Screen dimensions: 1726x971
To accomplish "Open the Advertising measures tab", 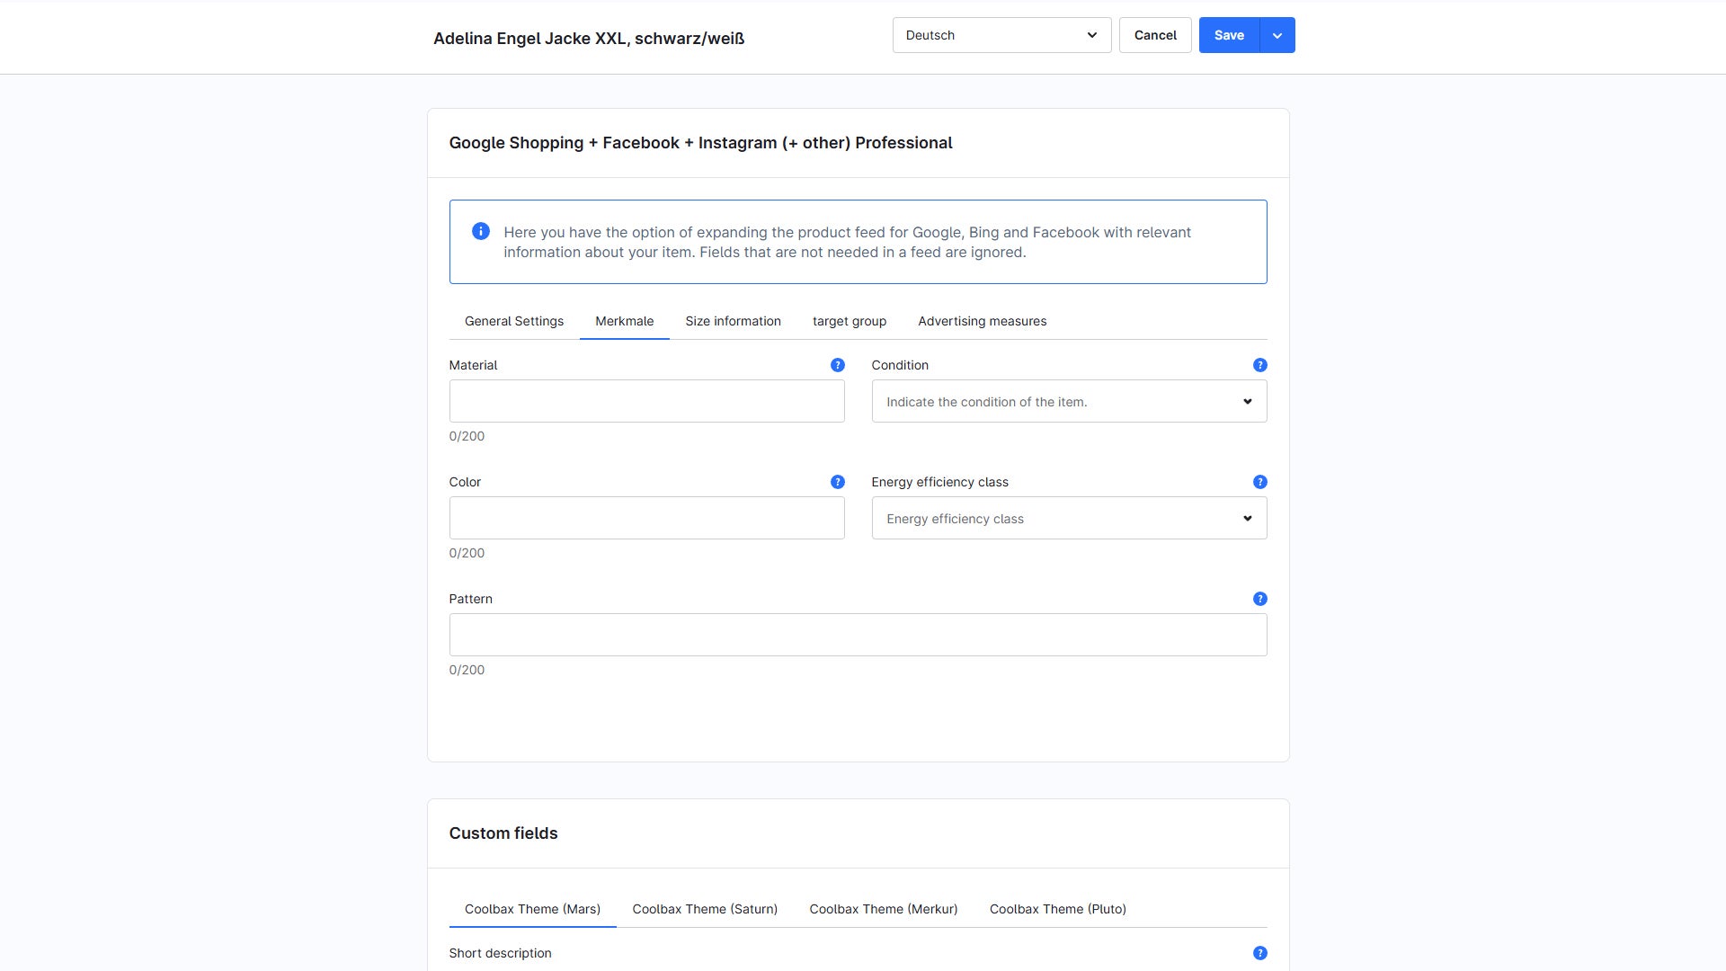I will click(x=982, y=321).
